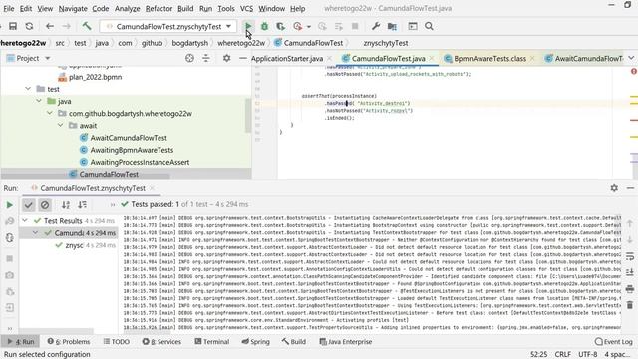Open the Spring tool window
The width and height of the screenshot is (638, 359).
tap(255, 342)
